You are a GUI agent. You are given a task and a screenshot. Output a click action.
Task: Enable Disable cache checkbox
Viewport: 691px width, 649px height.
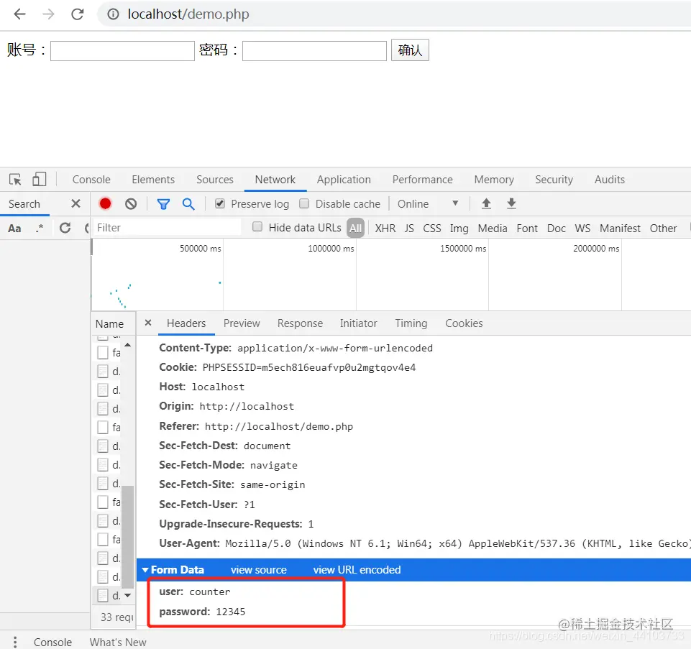[304, 203]
